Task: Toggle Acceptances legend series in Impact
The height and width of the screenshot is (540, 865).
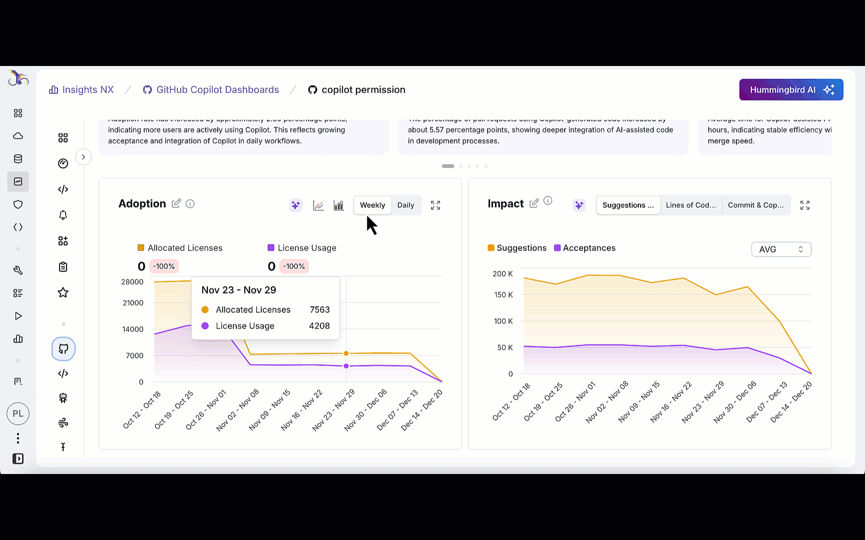Action: click(585, 248)
